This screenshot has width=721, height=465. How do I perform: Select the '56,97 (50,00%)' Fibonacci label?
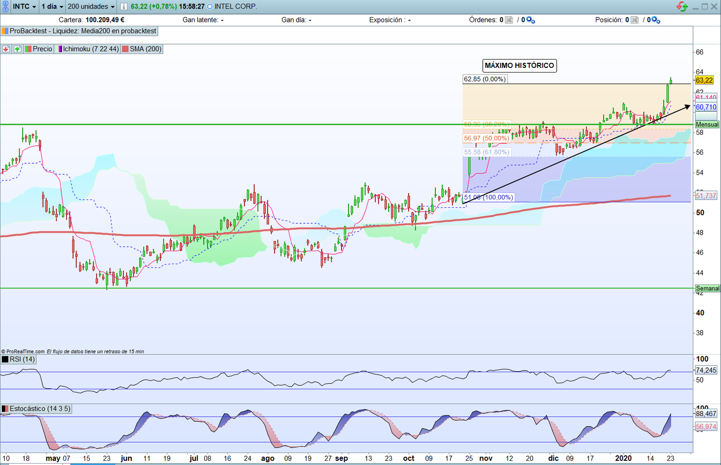[x=486, y=138]
